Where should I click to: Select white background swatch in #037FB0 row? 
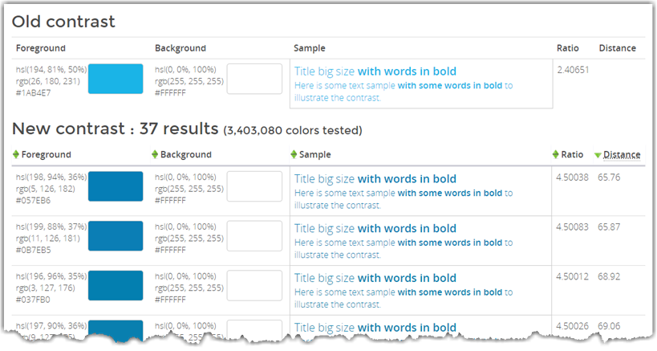coord(254,285)
